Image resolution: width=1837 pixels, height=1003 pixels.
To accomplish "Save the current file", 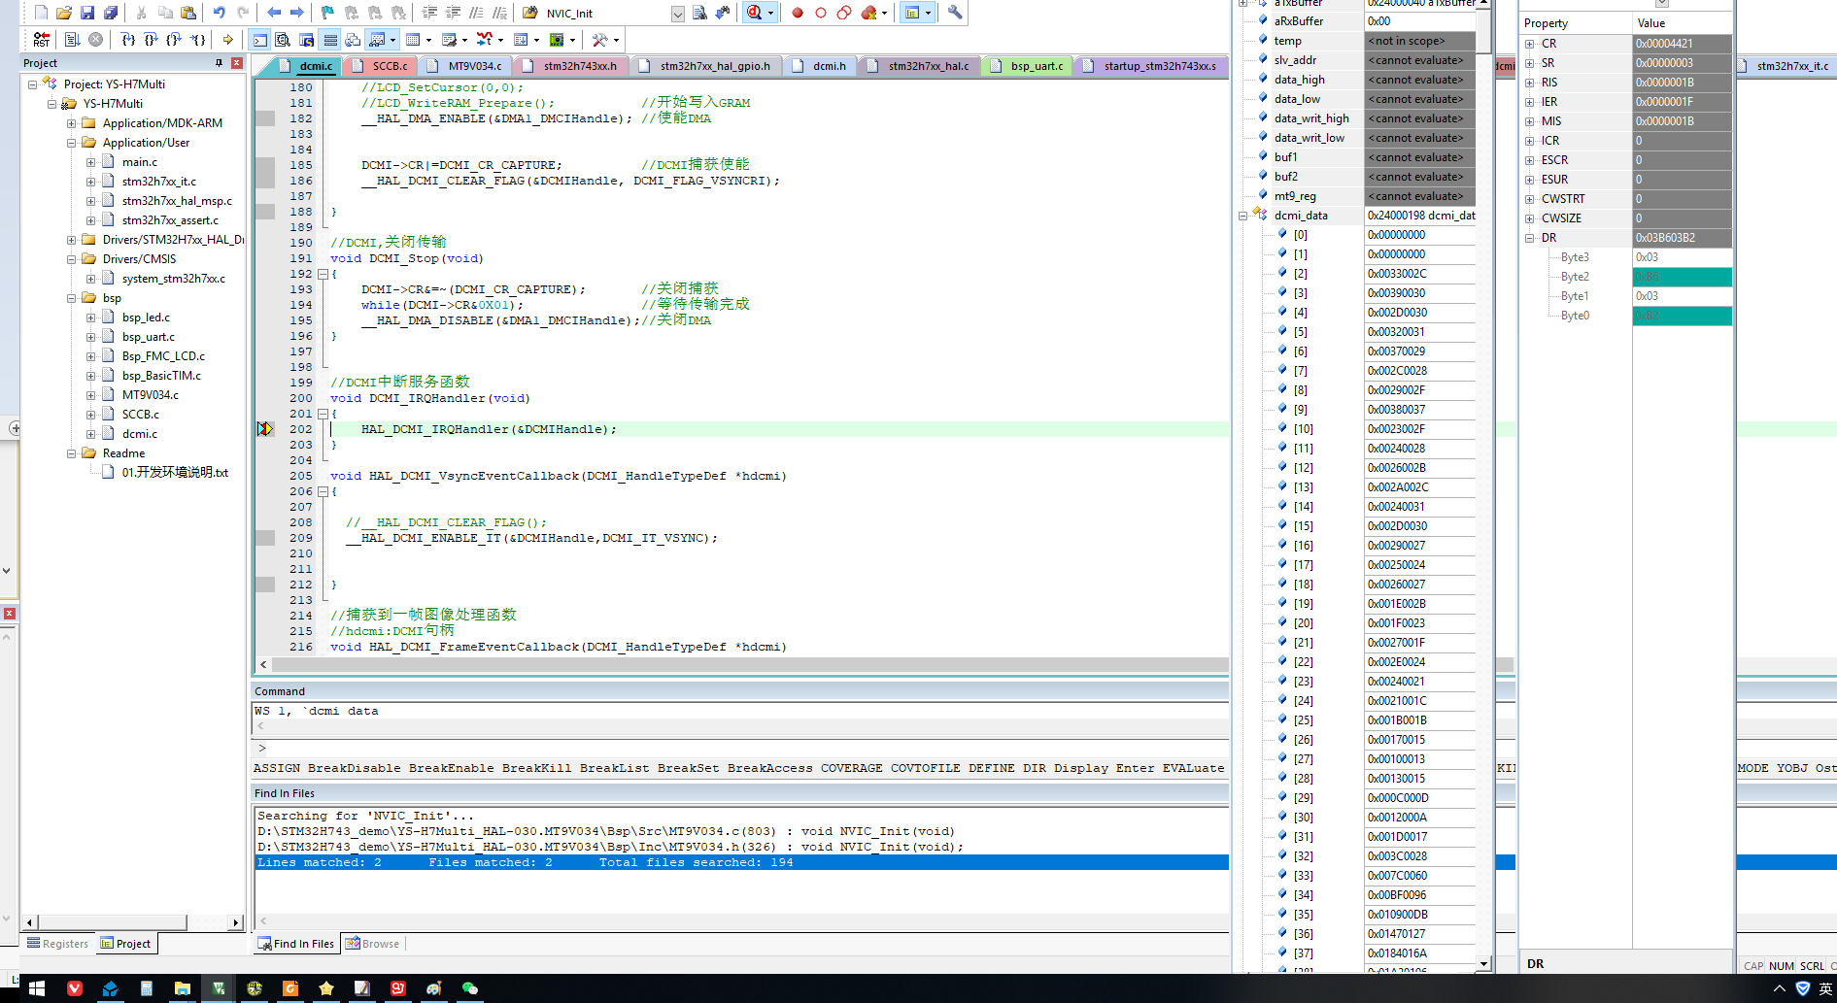I will point(87,13).
